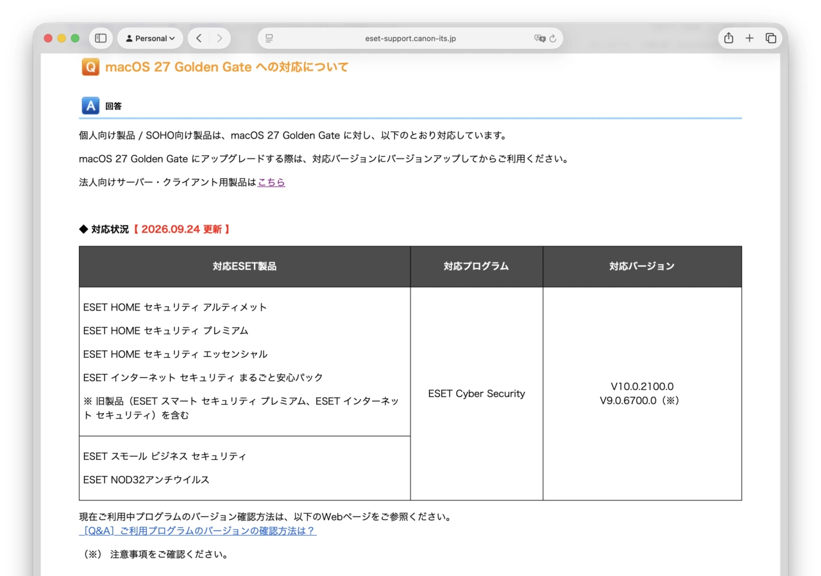Click the orange Q question icon
This screenshot has height=576, width=821.
coord(90,67)
